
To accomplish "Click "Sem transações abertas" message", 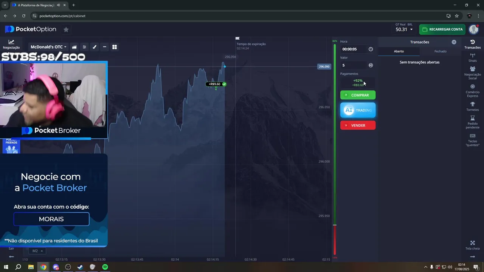I will 419,62.
